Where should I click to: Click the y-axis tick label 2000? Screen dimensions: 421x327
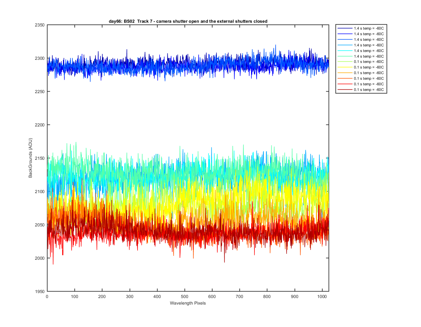click(x=40, y=258)
